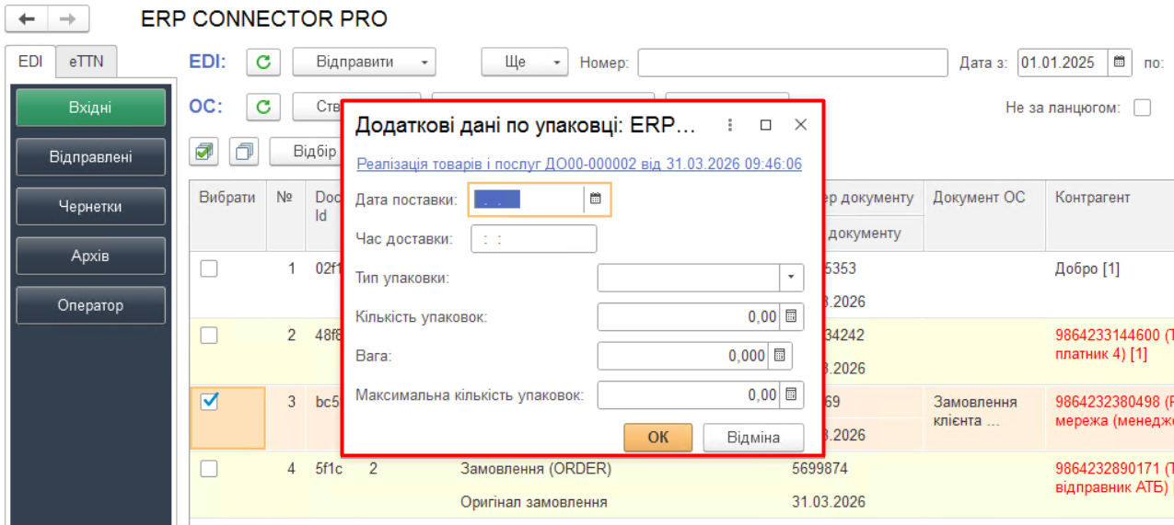This screenshot has width=1174, height=525.
Task: Open the Реалізація товарів і послуг link
Action: (579, 165)
